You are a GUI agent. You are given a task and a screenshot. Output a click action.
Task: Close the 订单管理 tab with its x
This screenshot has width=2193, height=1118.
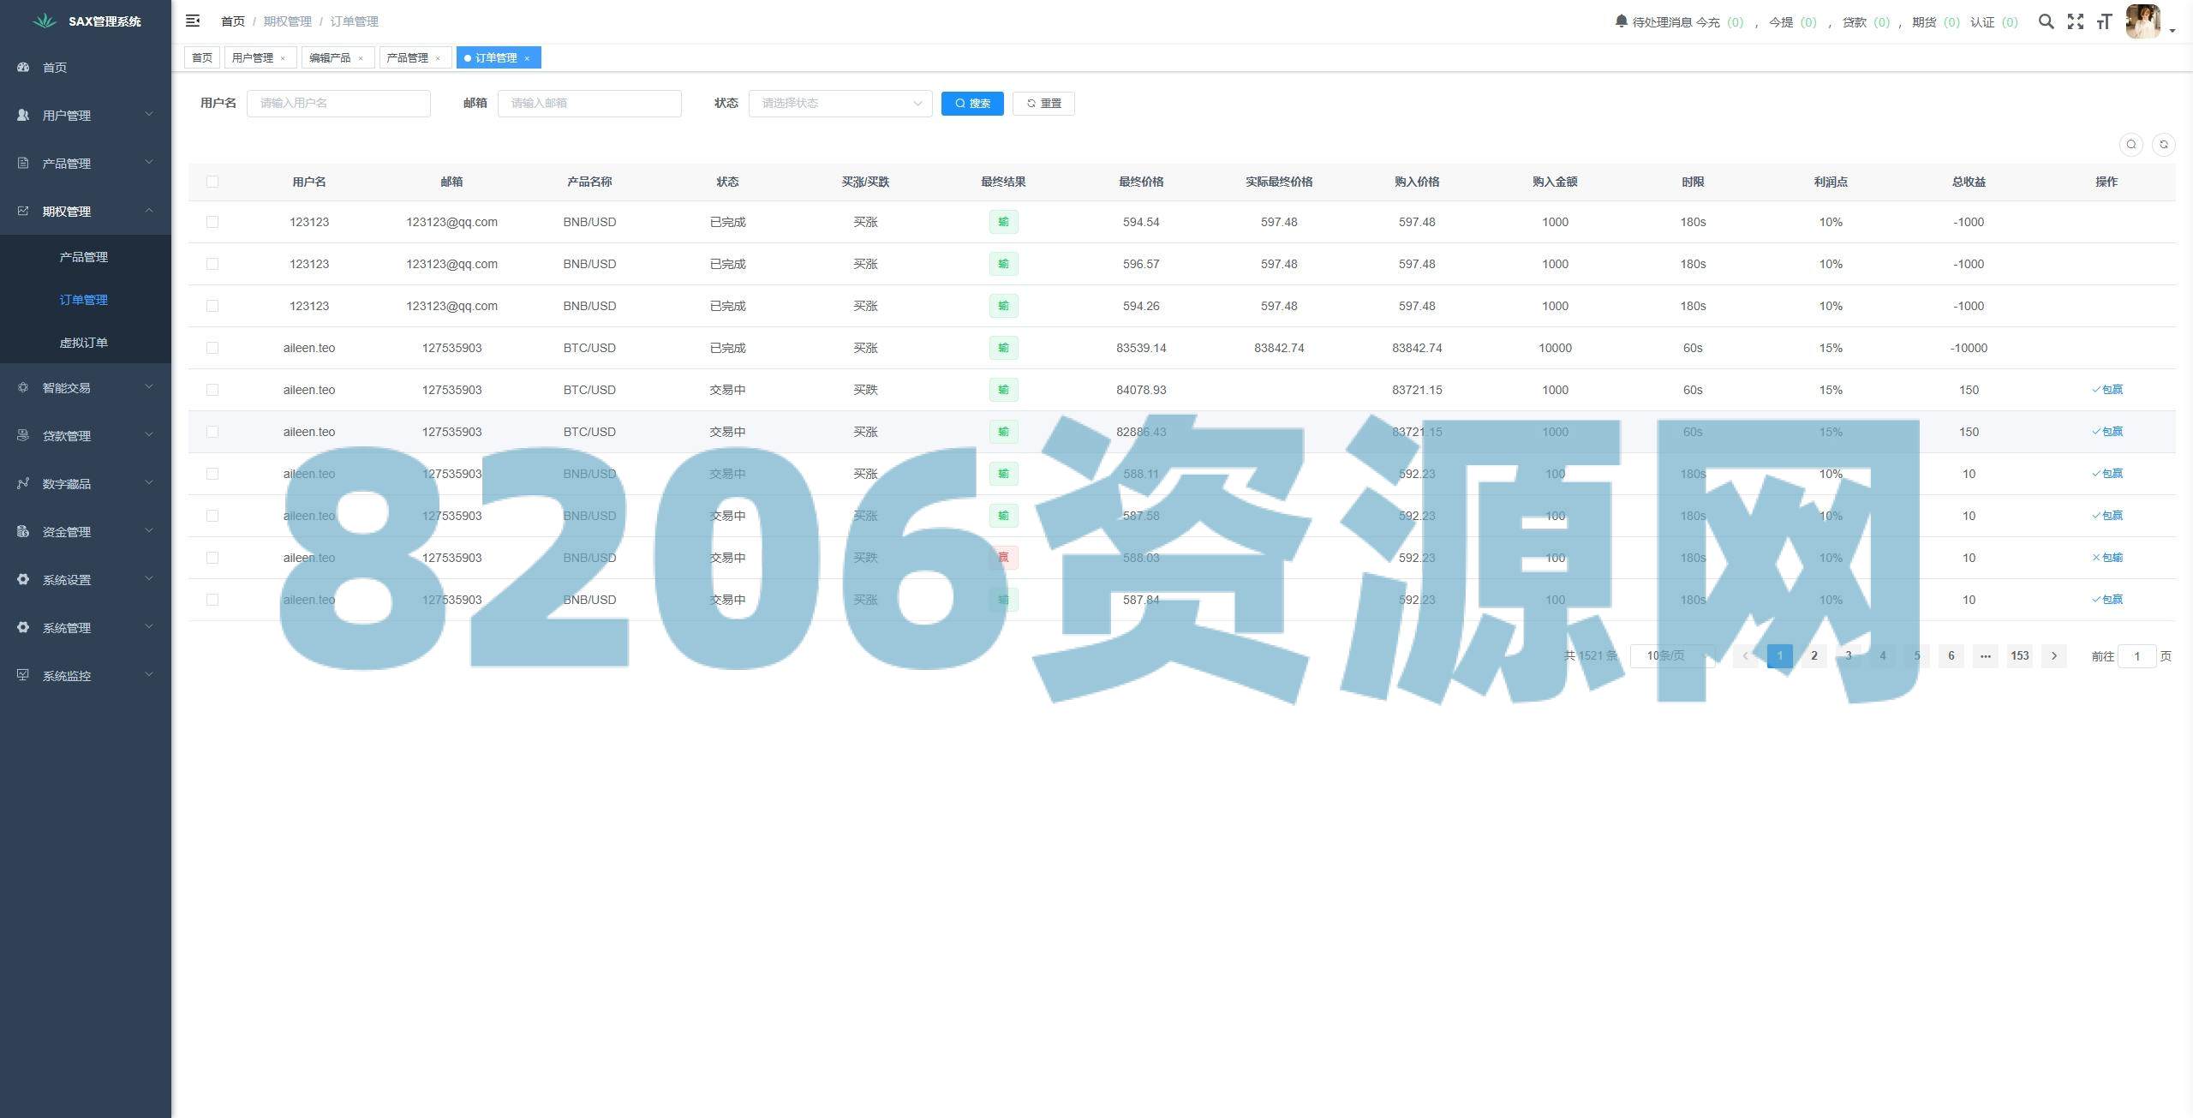(527, 58)
